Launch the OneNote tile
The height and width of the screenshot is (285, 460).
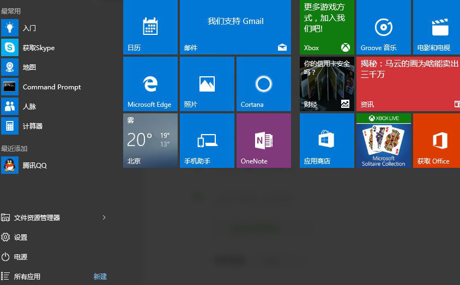[264, 141]
